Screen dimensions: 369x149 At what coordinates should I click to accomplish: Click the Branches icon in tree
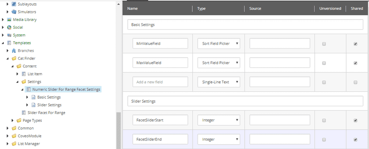click(14, 51)
